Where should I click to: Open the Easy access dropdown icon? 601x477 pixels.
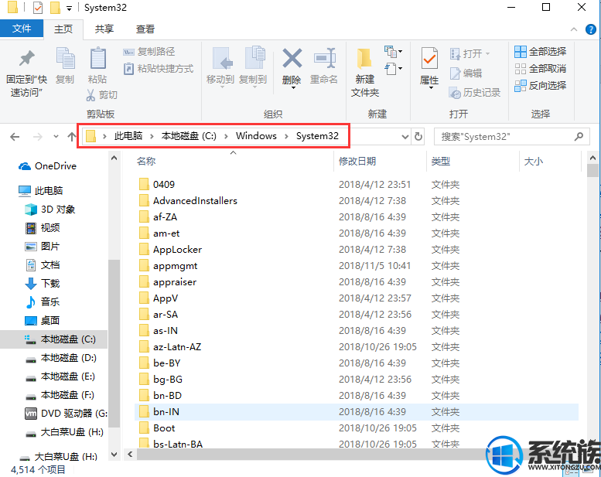(393, 70)
